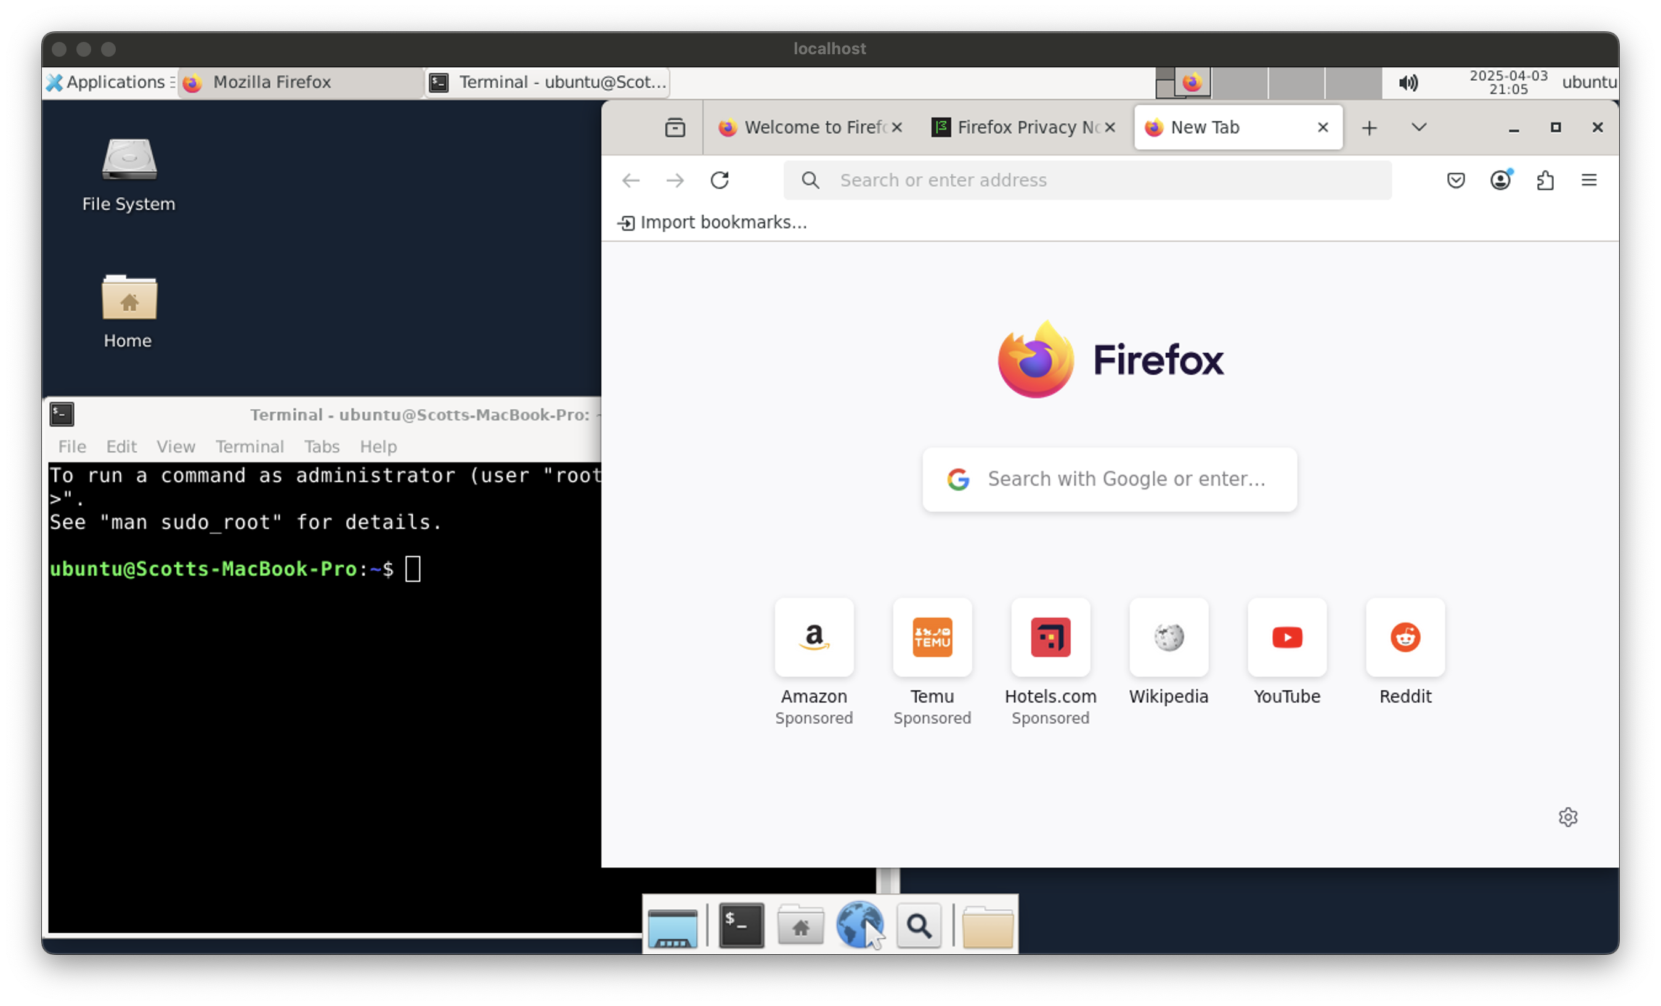
Task: Open the Applications menu
Action: (108, 82)
